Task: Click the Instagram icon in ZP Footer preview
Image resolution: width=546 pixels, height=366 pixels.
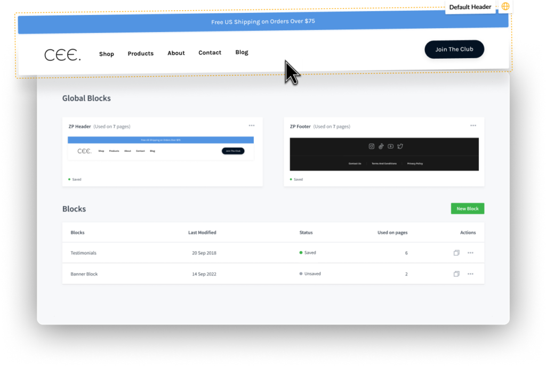Action: pos(372,146)
